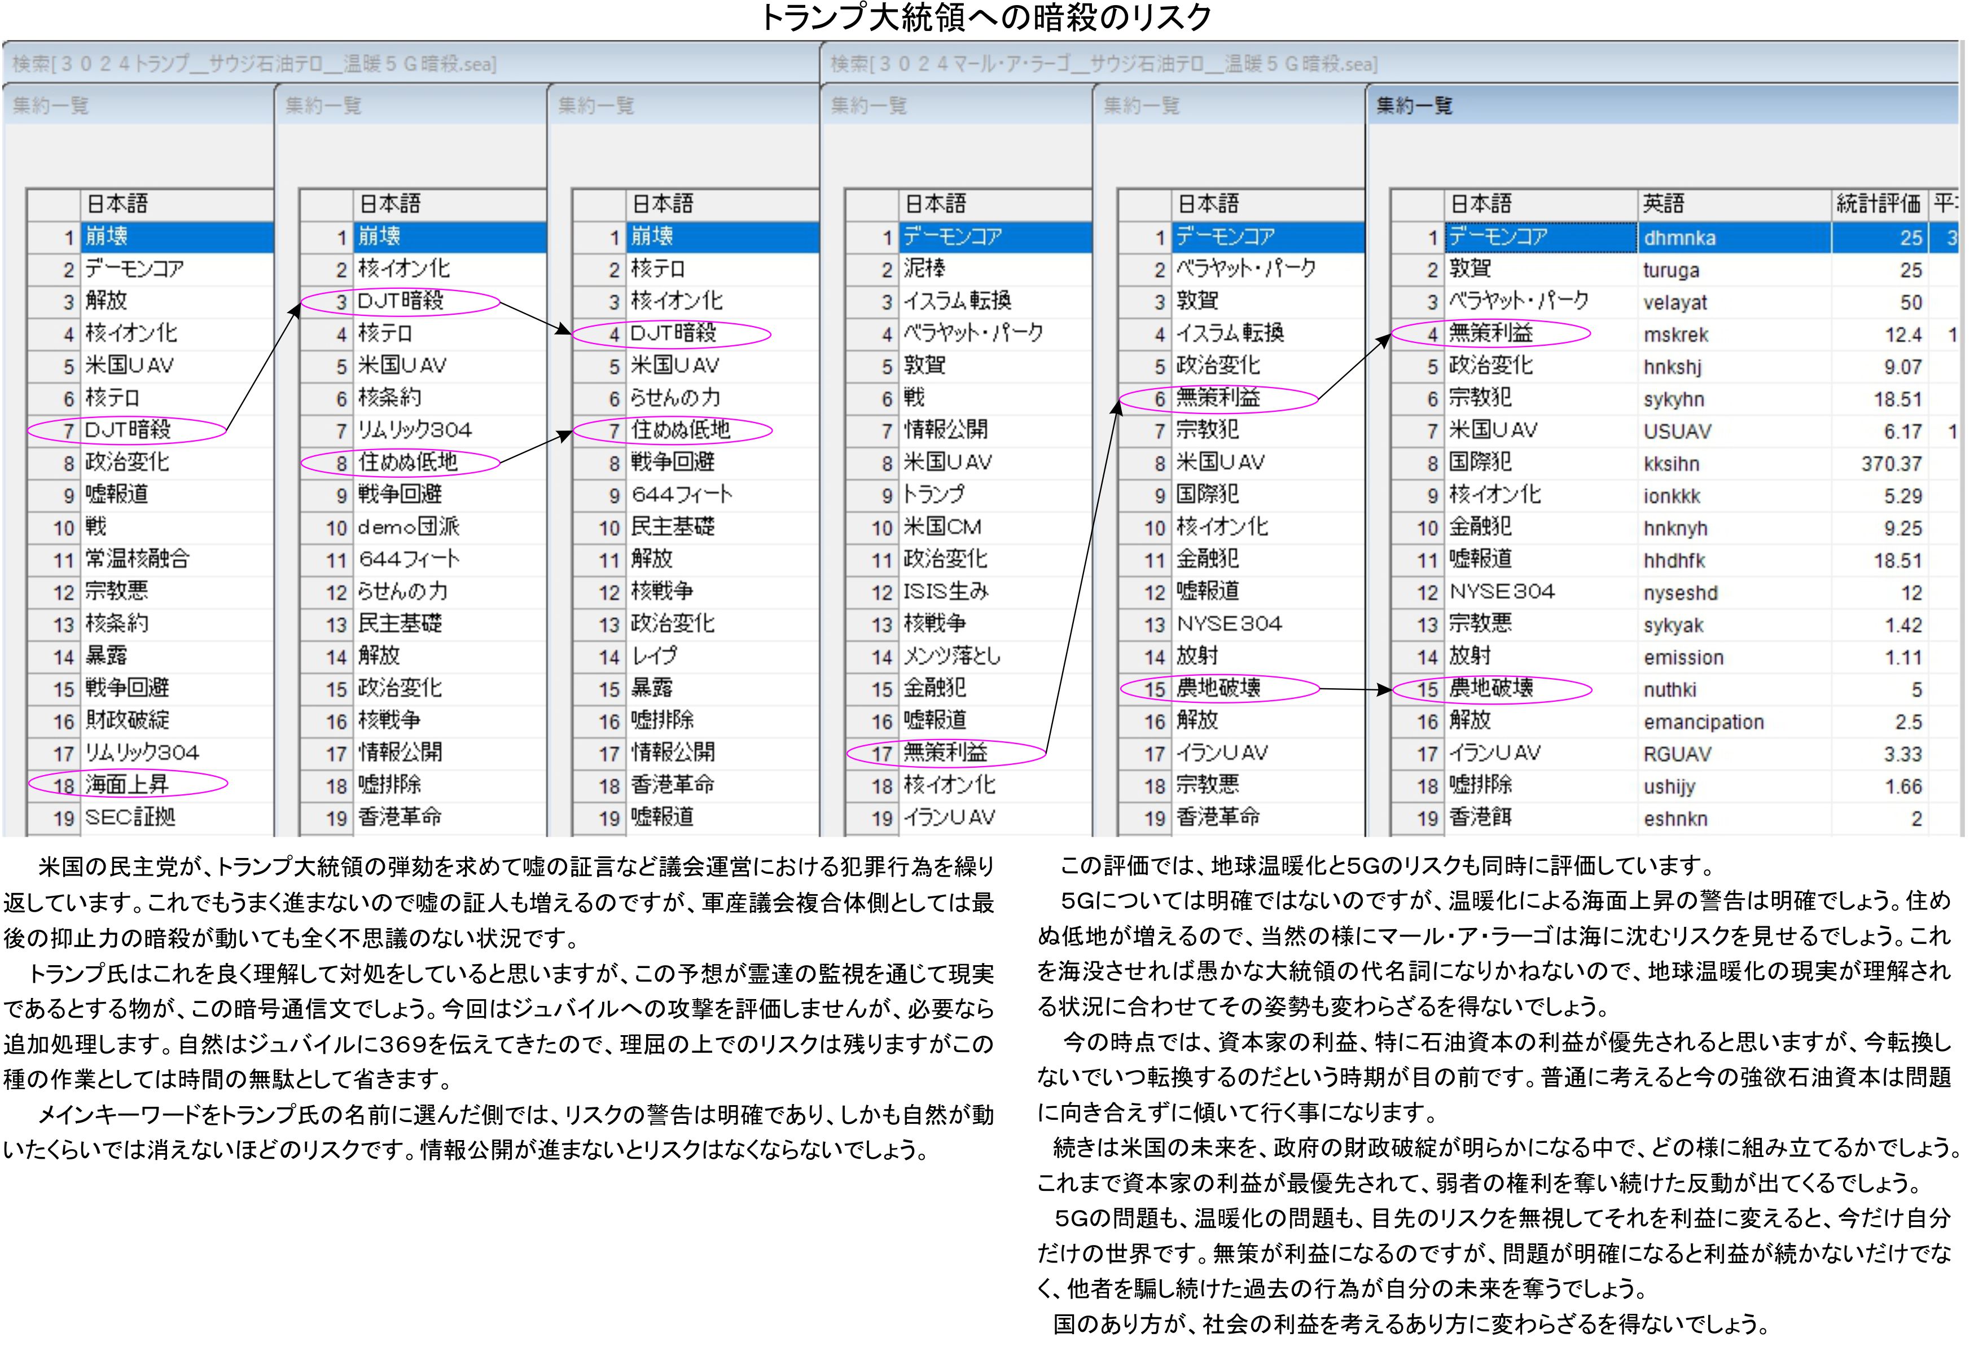Viewport: 1974px width, 1346px height.
Task: Select the active 集約一覧 tab in the rightmost panel
Action: point(1414,105)
